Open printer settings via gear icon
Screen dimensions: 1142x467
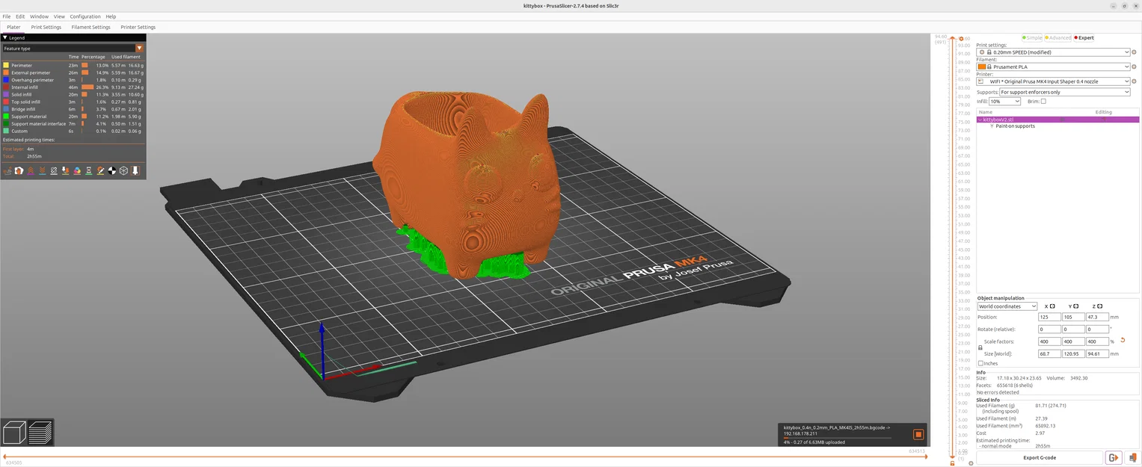[1134, 81]
